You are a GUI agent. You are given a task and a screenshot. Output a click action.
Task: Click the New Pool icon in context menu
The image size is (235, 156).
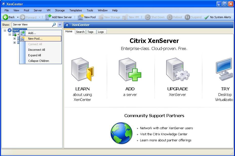click(23, 39)
